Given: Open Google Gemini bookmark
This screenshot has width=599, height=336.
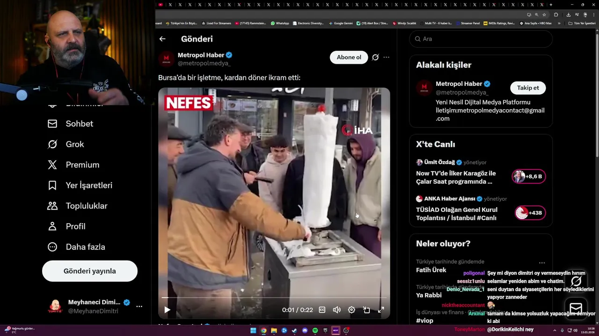Looking at the screenshot, I should pyautogui.click(x=341, y=23).
